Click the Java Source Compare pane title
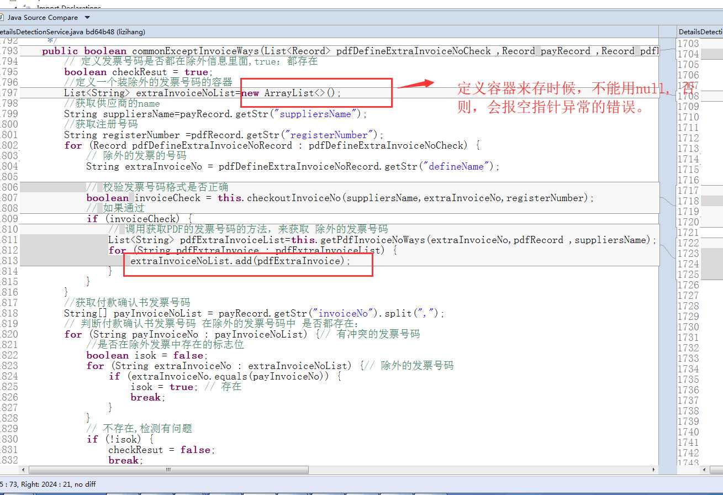Viewport: 723px width, 495px height. tap(43, 18)
